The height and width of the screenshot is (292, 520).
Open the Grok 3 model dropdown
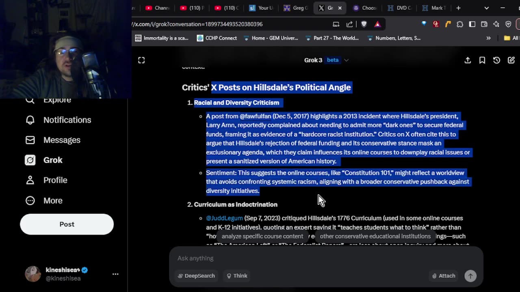[327, 60]
